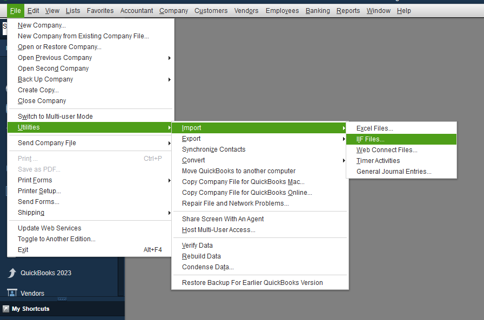Choose New Company...
Viewport: 484px width, 320px height.
tap(90, 25)
